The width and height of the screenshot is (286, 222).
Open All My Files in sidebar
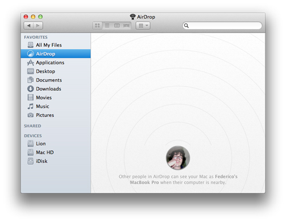pyautogui.click(x=55, y=45)
